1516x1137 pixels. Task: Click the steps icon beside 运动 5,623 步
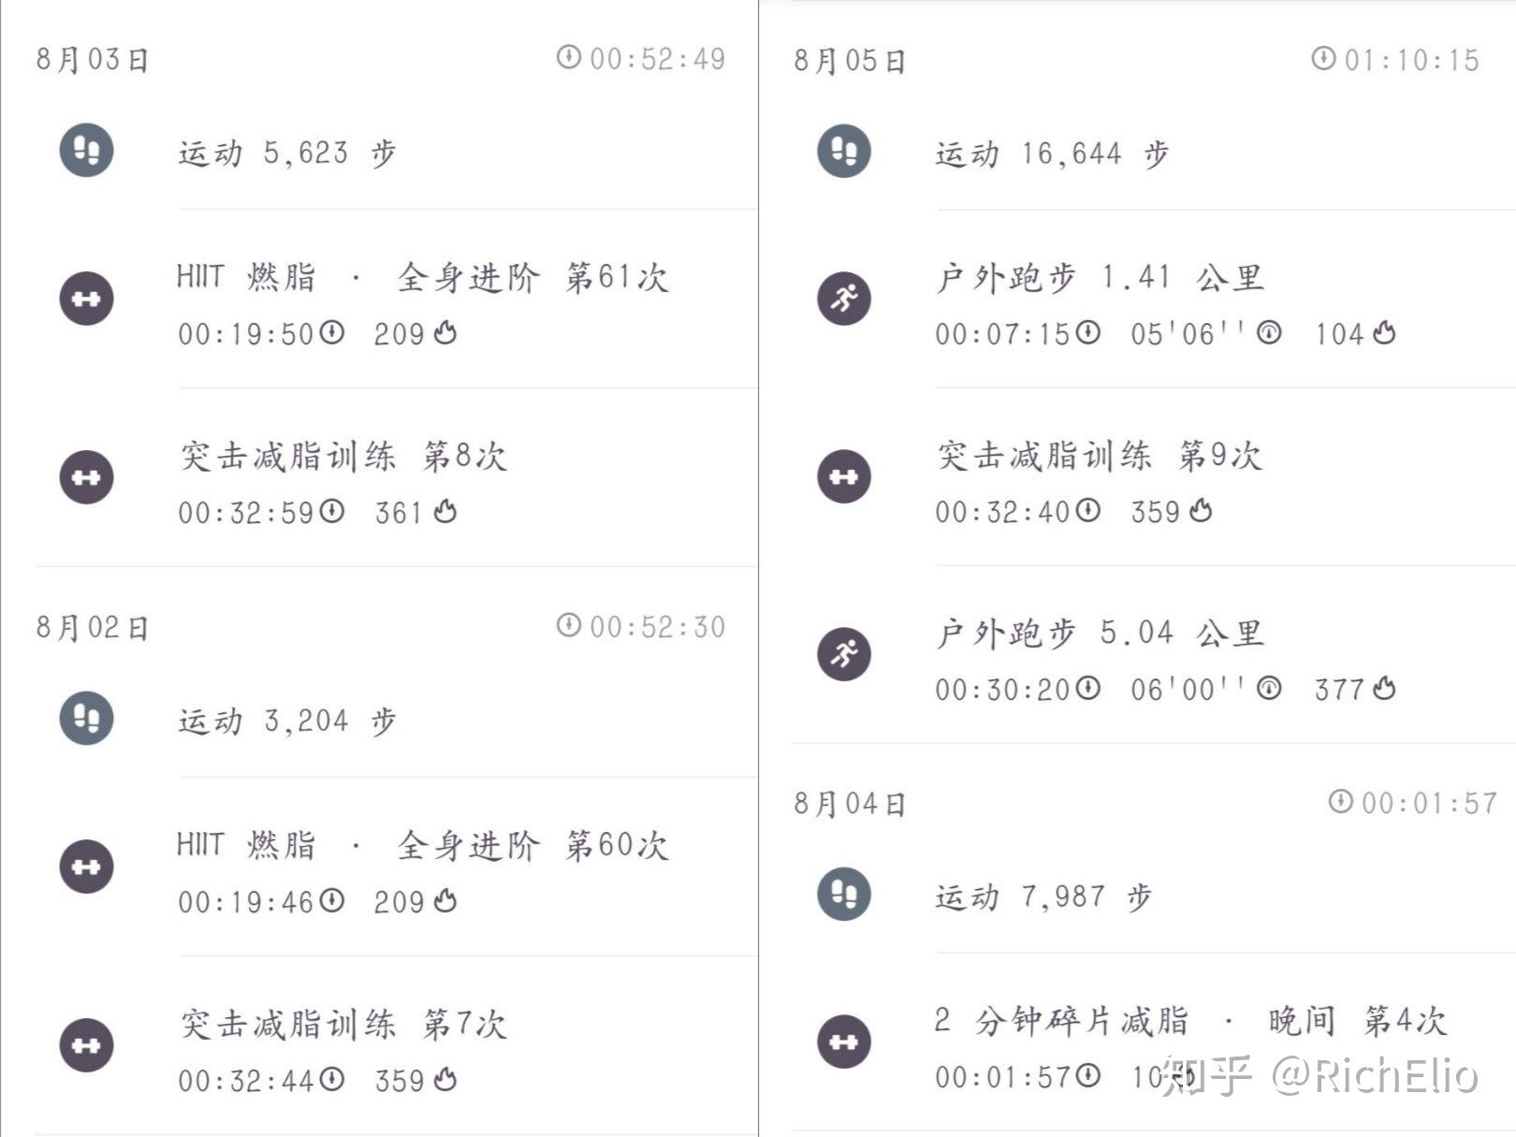pos(85,152)
